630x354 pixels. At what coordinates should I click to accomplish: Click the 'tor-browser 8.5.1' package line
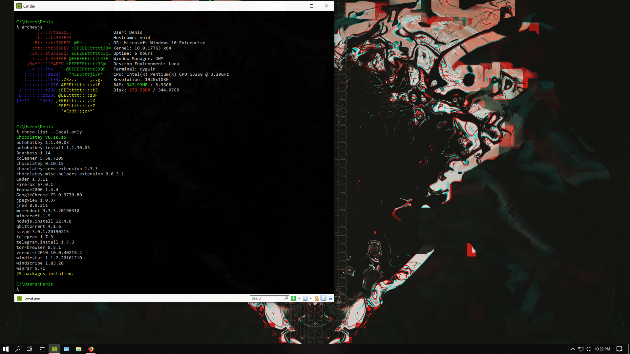click(x=39, y=247)
